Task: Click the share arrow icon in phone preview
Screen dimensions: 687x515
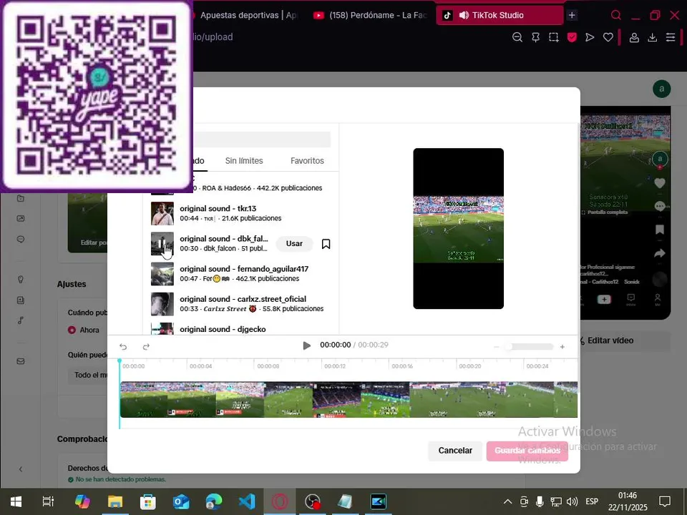Action: coord(659,253)
